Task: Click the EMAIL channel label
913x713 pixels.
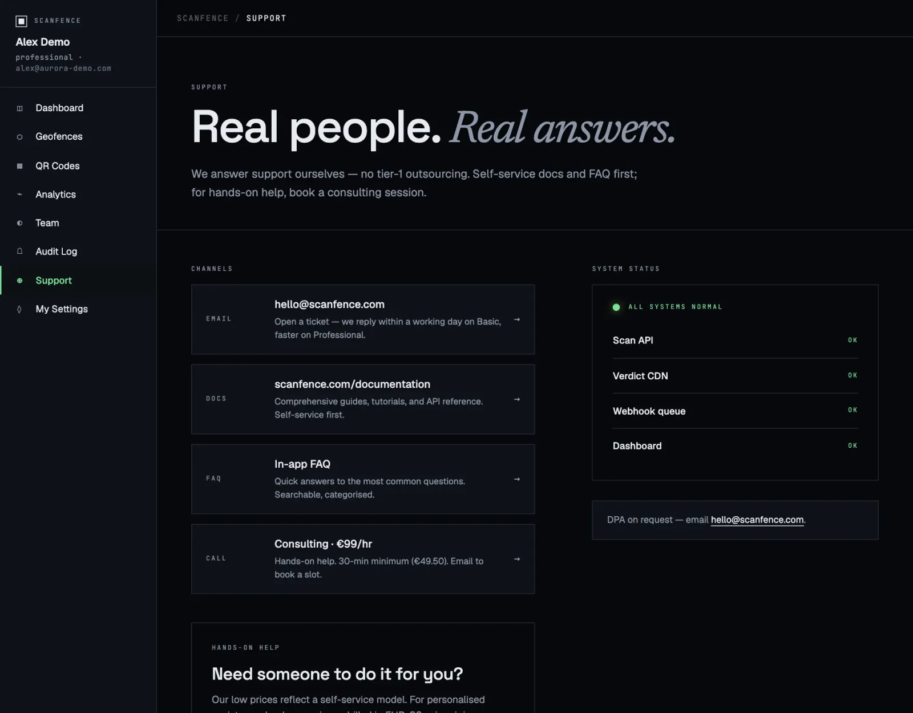Action: (x=219, y=319)
